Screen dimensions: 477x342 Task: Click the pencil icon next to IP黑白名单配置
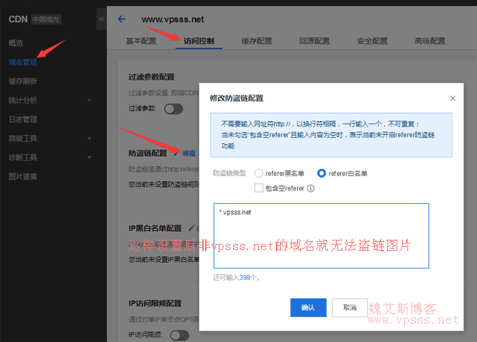point(191,228)
